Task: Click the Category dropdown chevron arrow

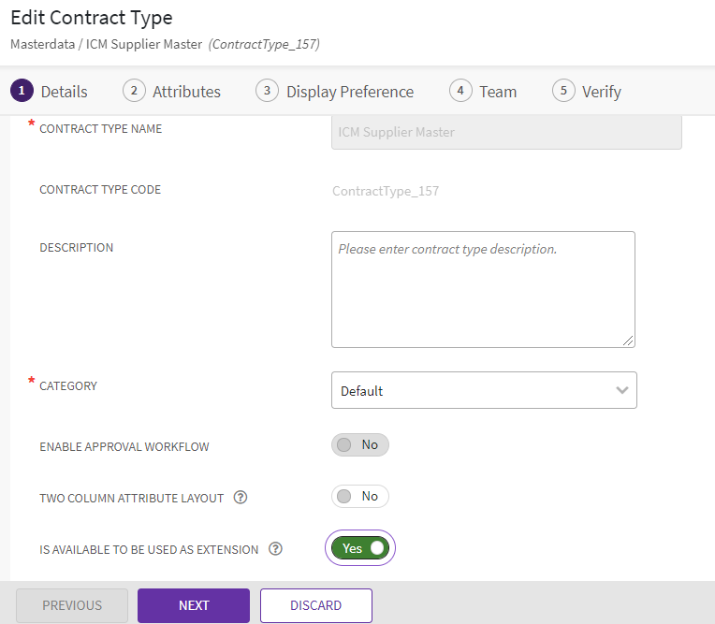Action: pyautogui.click(x=622, y=391)
